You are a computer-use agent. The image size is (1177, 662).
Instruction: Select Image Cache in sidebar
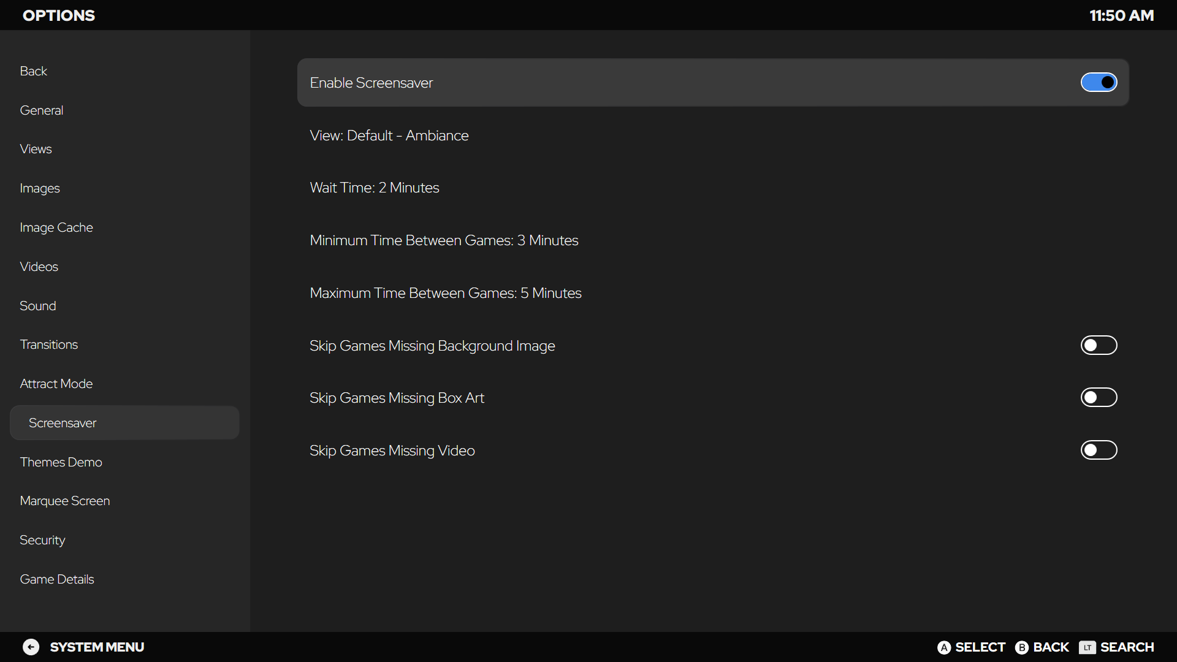[x=124, y=227]
